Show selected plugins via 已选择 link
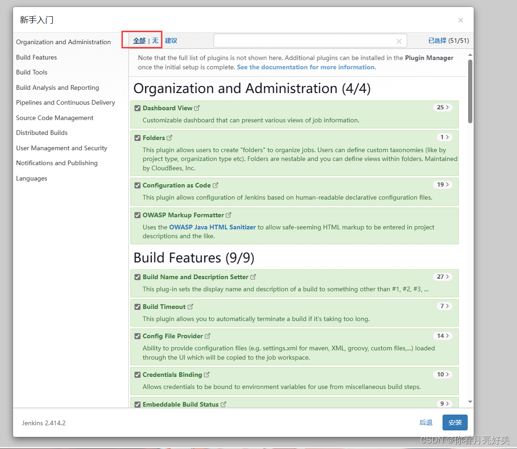Image resolution: width=517 pixels, height=449 pixels. tap(437, 40)
